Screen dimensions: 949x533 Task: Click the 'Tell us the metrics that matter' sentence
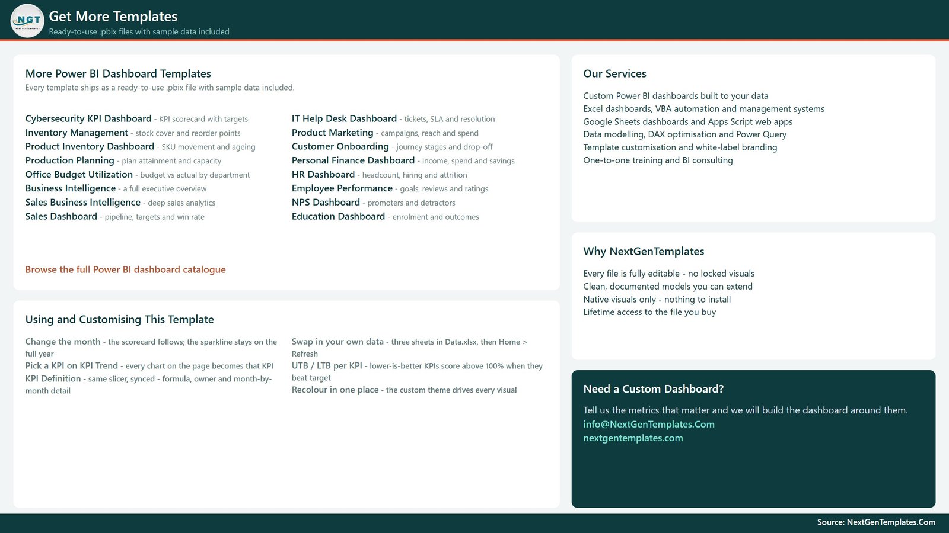coord(745,410)
